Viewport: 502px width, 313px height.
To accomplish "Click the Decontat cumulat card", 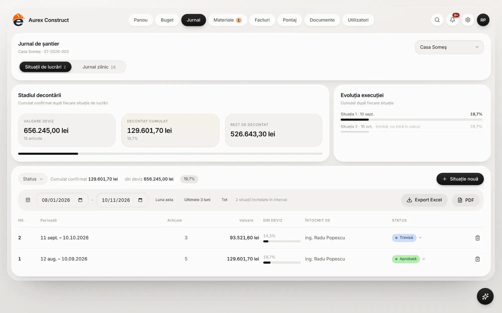I will pyautogui.click(x=170, y=130).
